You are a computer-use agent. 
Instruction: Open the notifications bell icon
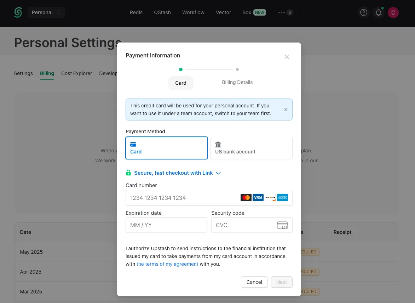379,12
